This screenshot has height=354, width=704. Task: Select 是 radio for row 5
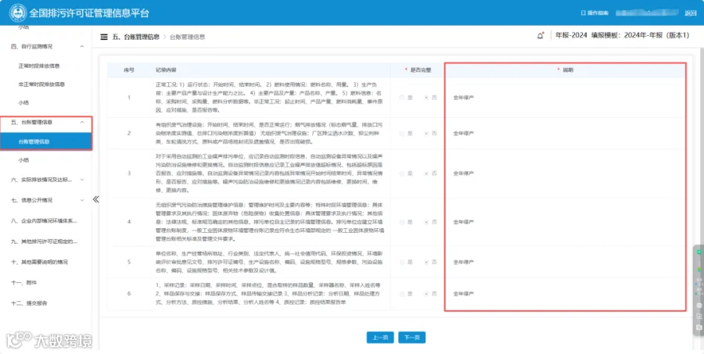[x=402, y=262]
